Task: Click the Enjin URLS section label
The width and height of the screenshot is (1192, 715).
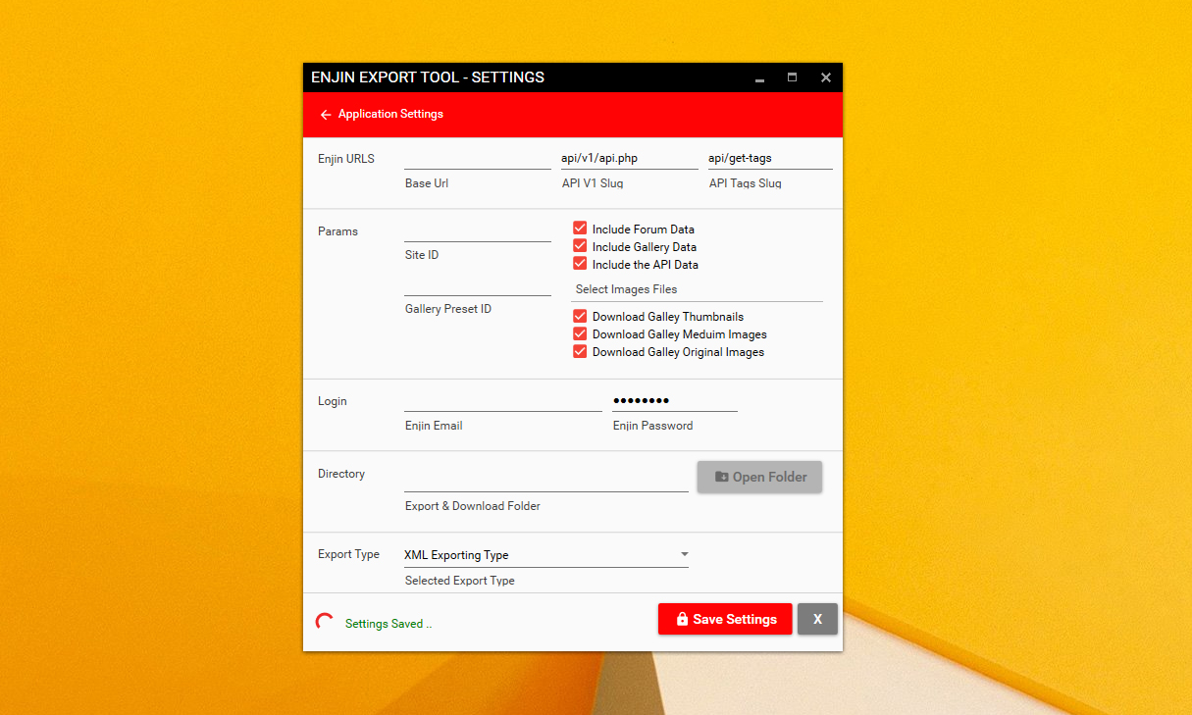Action: [346, 159]
